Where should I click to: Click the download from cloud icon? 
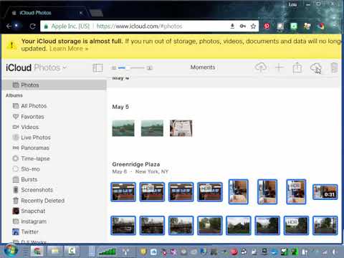click(316, 68)
